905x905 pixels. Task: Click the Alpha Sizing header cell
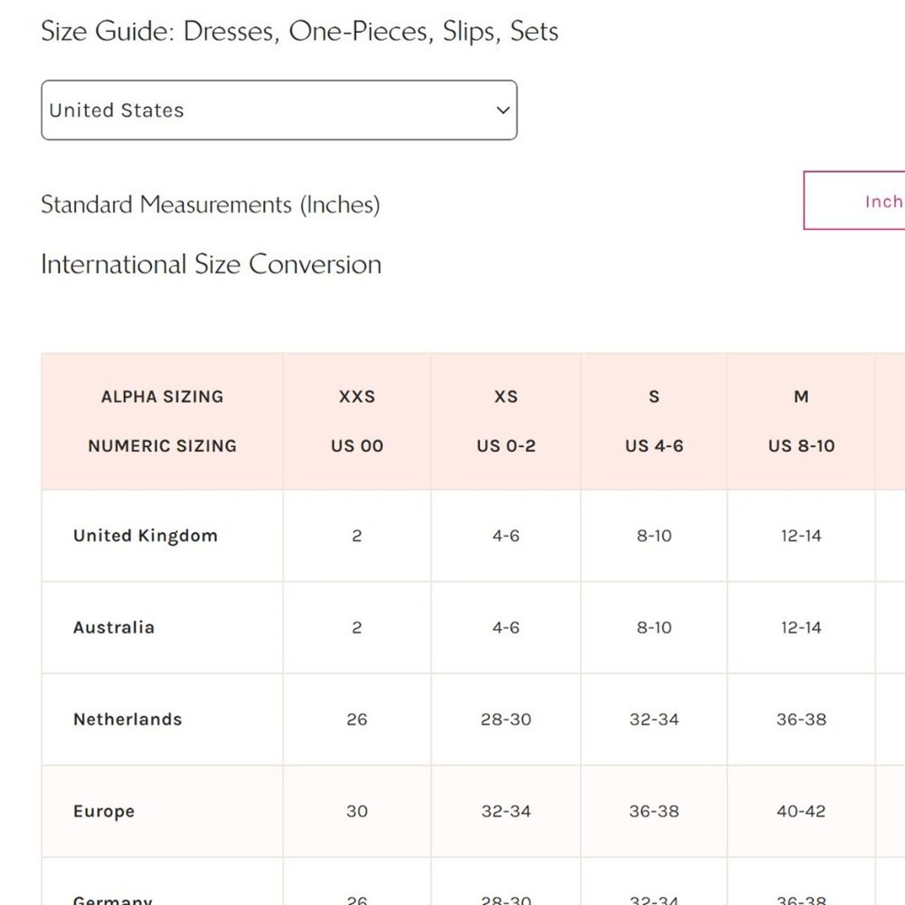pos(162,421)
